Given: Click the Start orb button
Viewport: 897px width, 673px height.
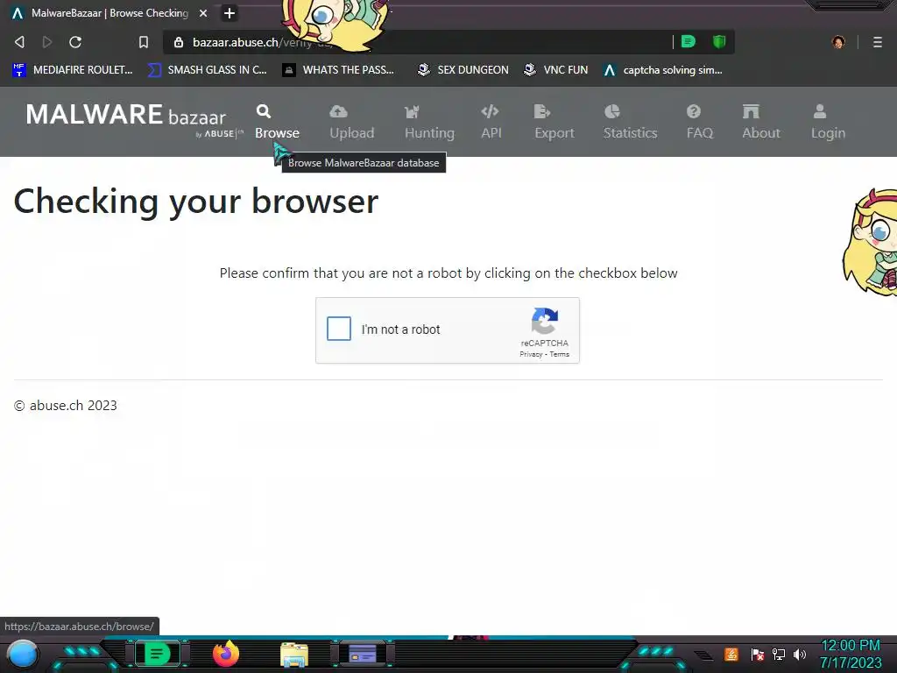Looking at the screenshot, I should [x=23, y=654].
